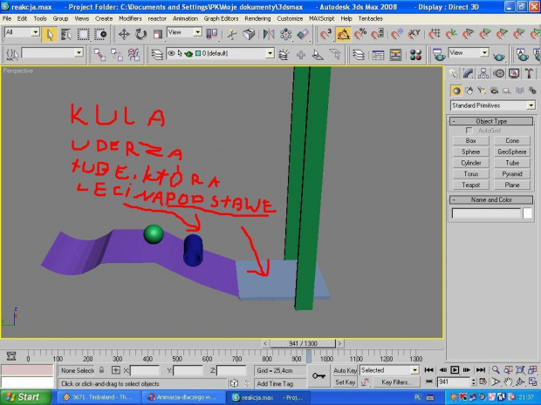Click the Sphere primitive button
Screen dimensions: 541x405
[x=470, y=152]
